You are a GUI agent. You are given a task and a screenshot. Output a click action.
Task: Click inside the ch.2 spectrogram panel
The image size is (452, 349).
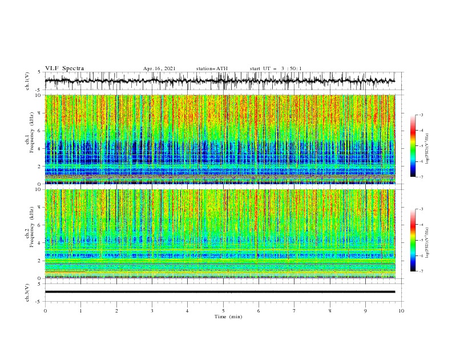(x=220, y=234)
